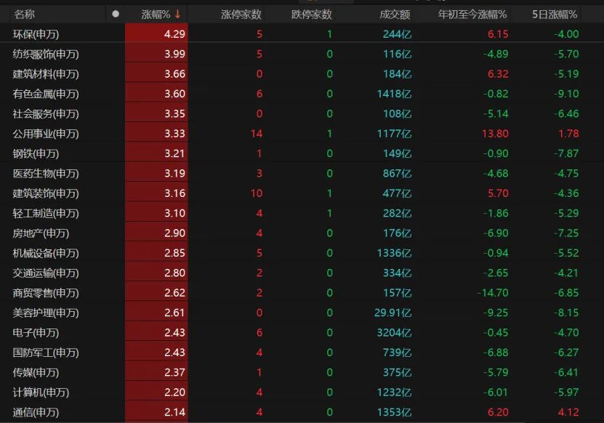Image resolution: width=604 pixels, height=423 pixels.
Task: Select the 房地产(申万) row
Action: (302, 233)
